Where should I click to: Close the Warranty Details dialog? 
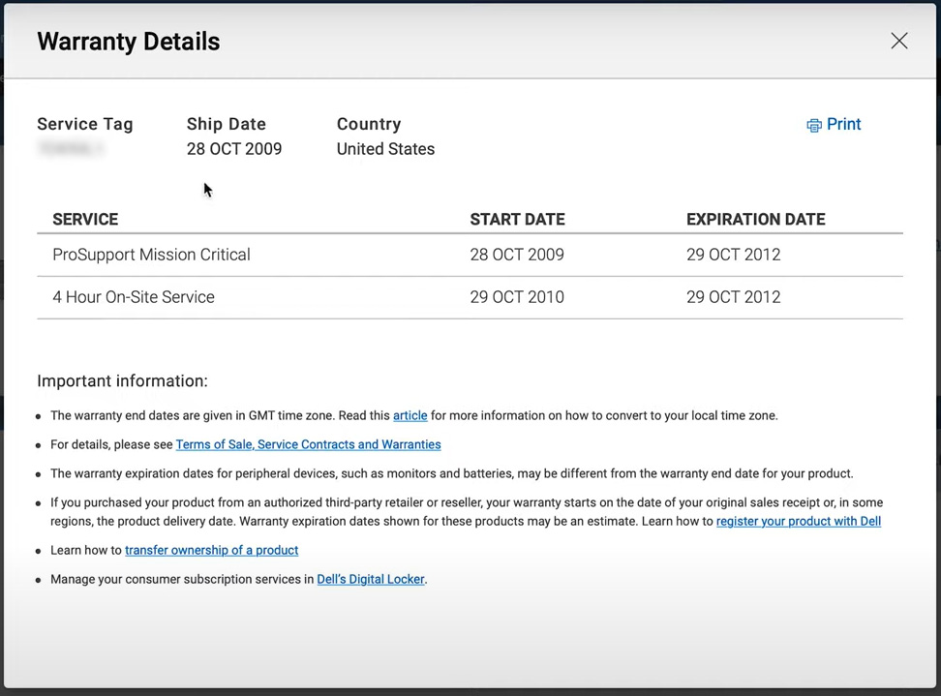tap(899, 41)
